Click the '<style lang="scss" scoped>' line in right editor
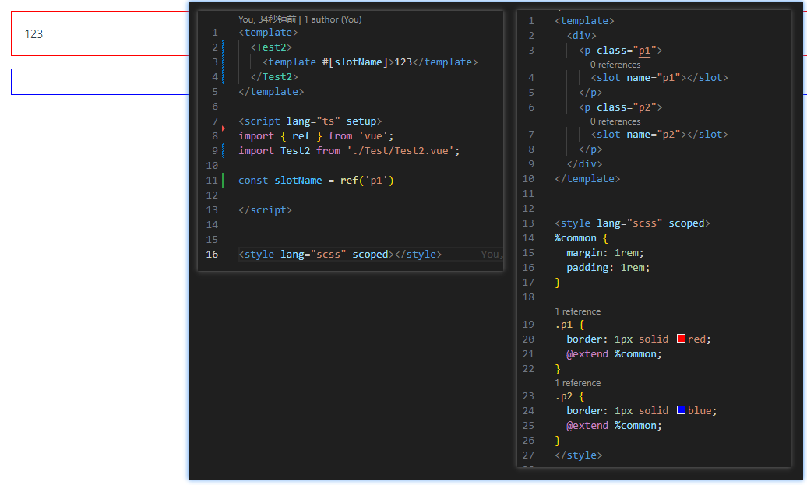The image size is (807, 485). pyautogui.click(x=632, y=223)
